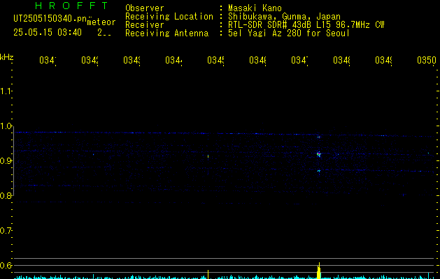Image resolution: width=440 pixels, height=279 pixels.
Task: Click the 0348 time marker
Action: (341, 60)
